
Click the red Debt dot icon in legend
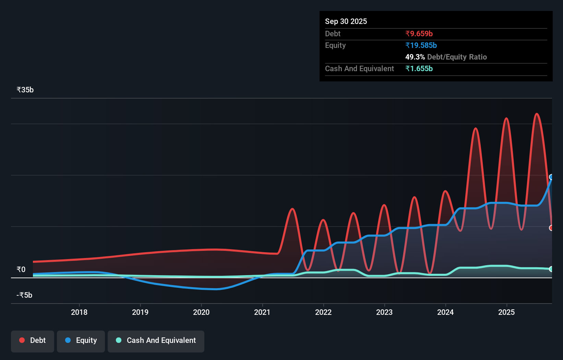(x=22, y=340)
